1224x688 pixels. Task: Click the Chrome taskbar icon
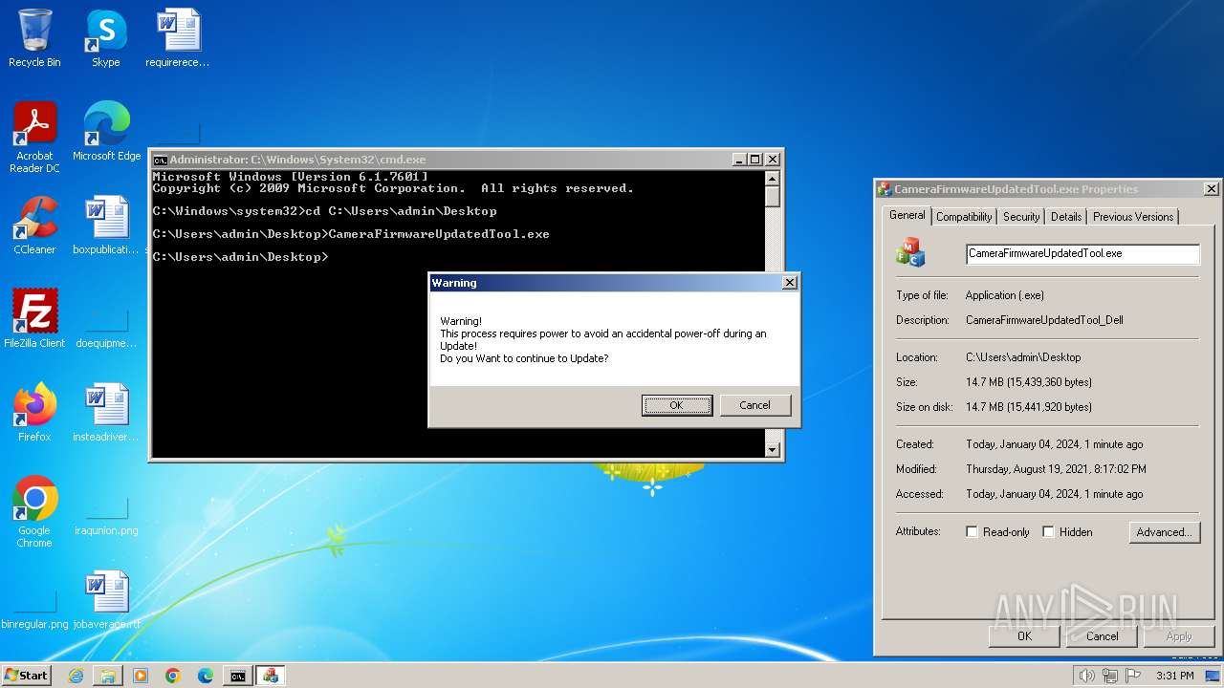173,676
